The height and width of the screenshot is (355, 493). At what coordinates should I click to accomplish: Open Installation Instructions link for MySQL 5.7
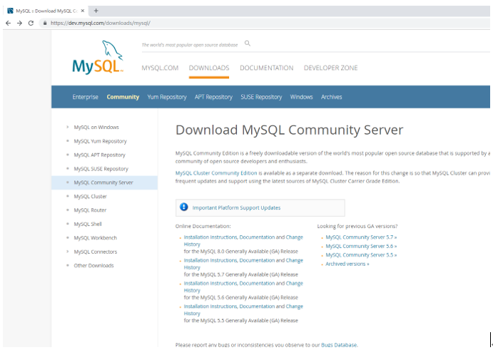210,260
